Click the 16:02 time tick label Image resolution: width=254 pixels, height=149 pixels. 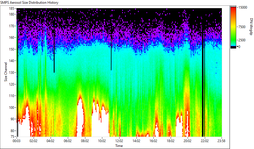click(x=153, y=141)
